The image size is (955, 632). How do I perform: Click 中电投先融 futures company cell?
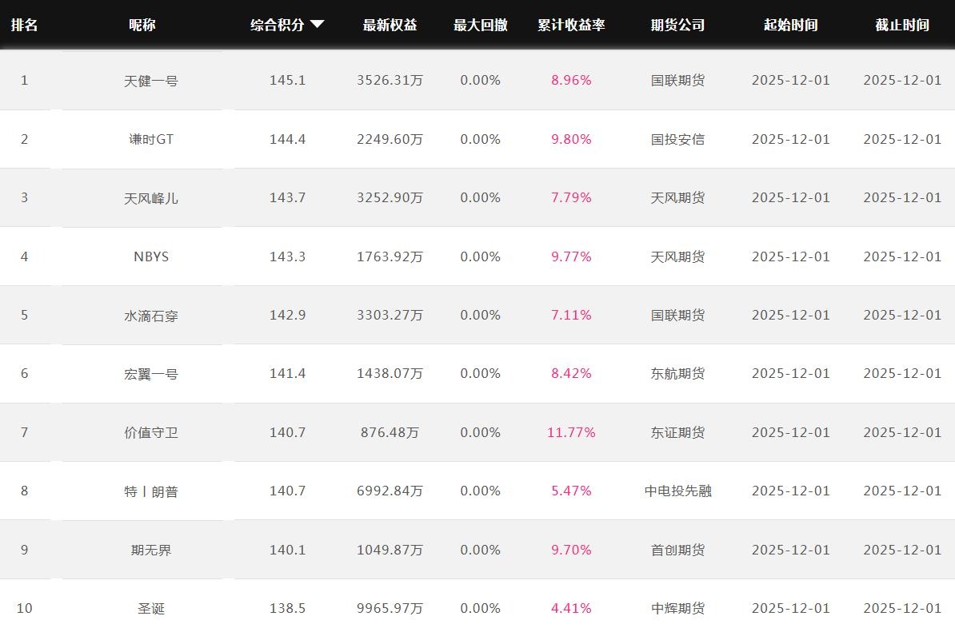(x=677, y=491)
